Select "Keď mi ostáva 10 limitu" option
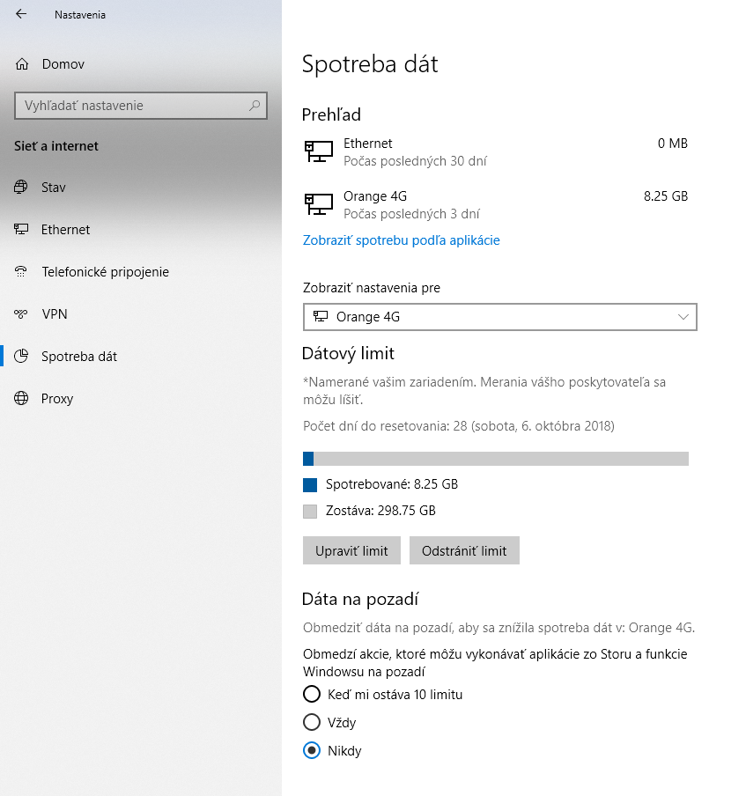 tap(311, 695)
